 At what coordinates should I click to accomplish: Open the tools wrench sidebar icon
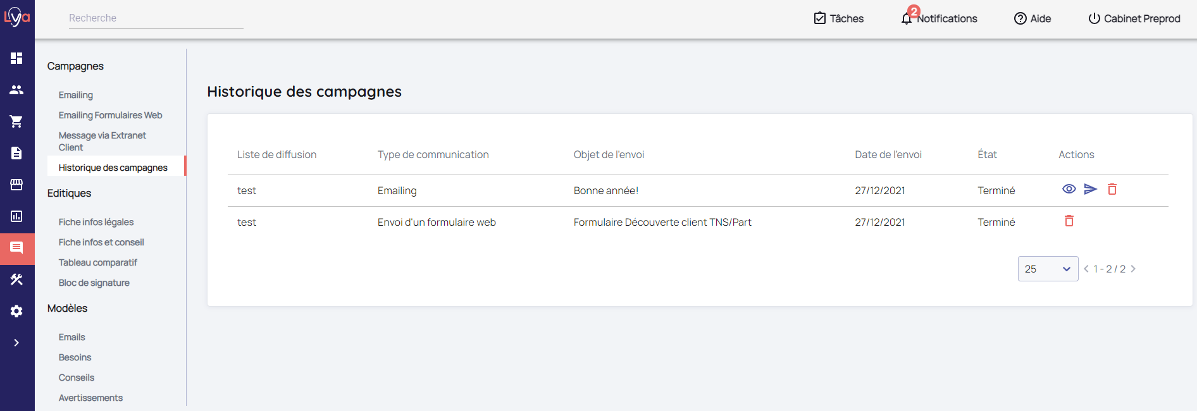pyautogui.click(x=16, y=279)
